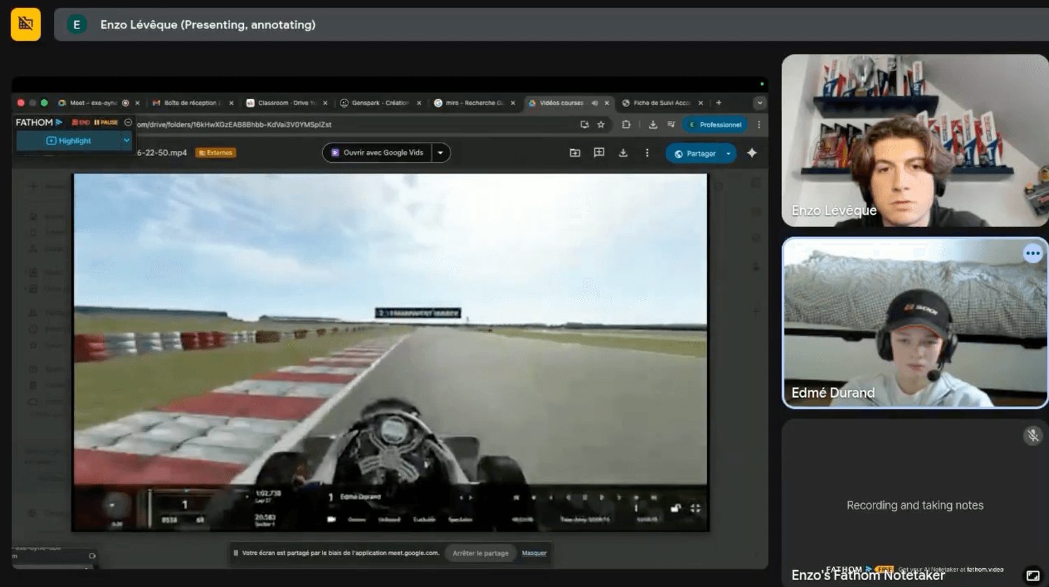Switch to the Classroom - Drive tab
Viewport: 1049px width, 587px height.
pos(286,103)
